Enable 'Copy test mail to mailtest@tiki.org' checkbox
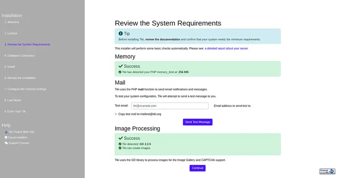 pos(116,114)
